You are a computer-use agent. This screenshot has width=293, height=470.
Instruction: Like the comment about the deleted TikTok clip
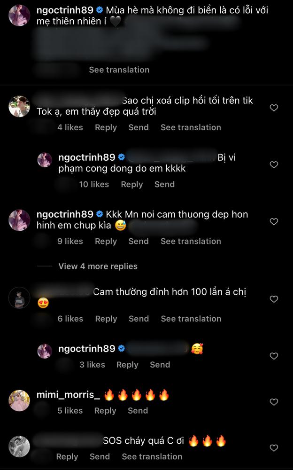tap(274, 108)
